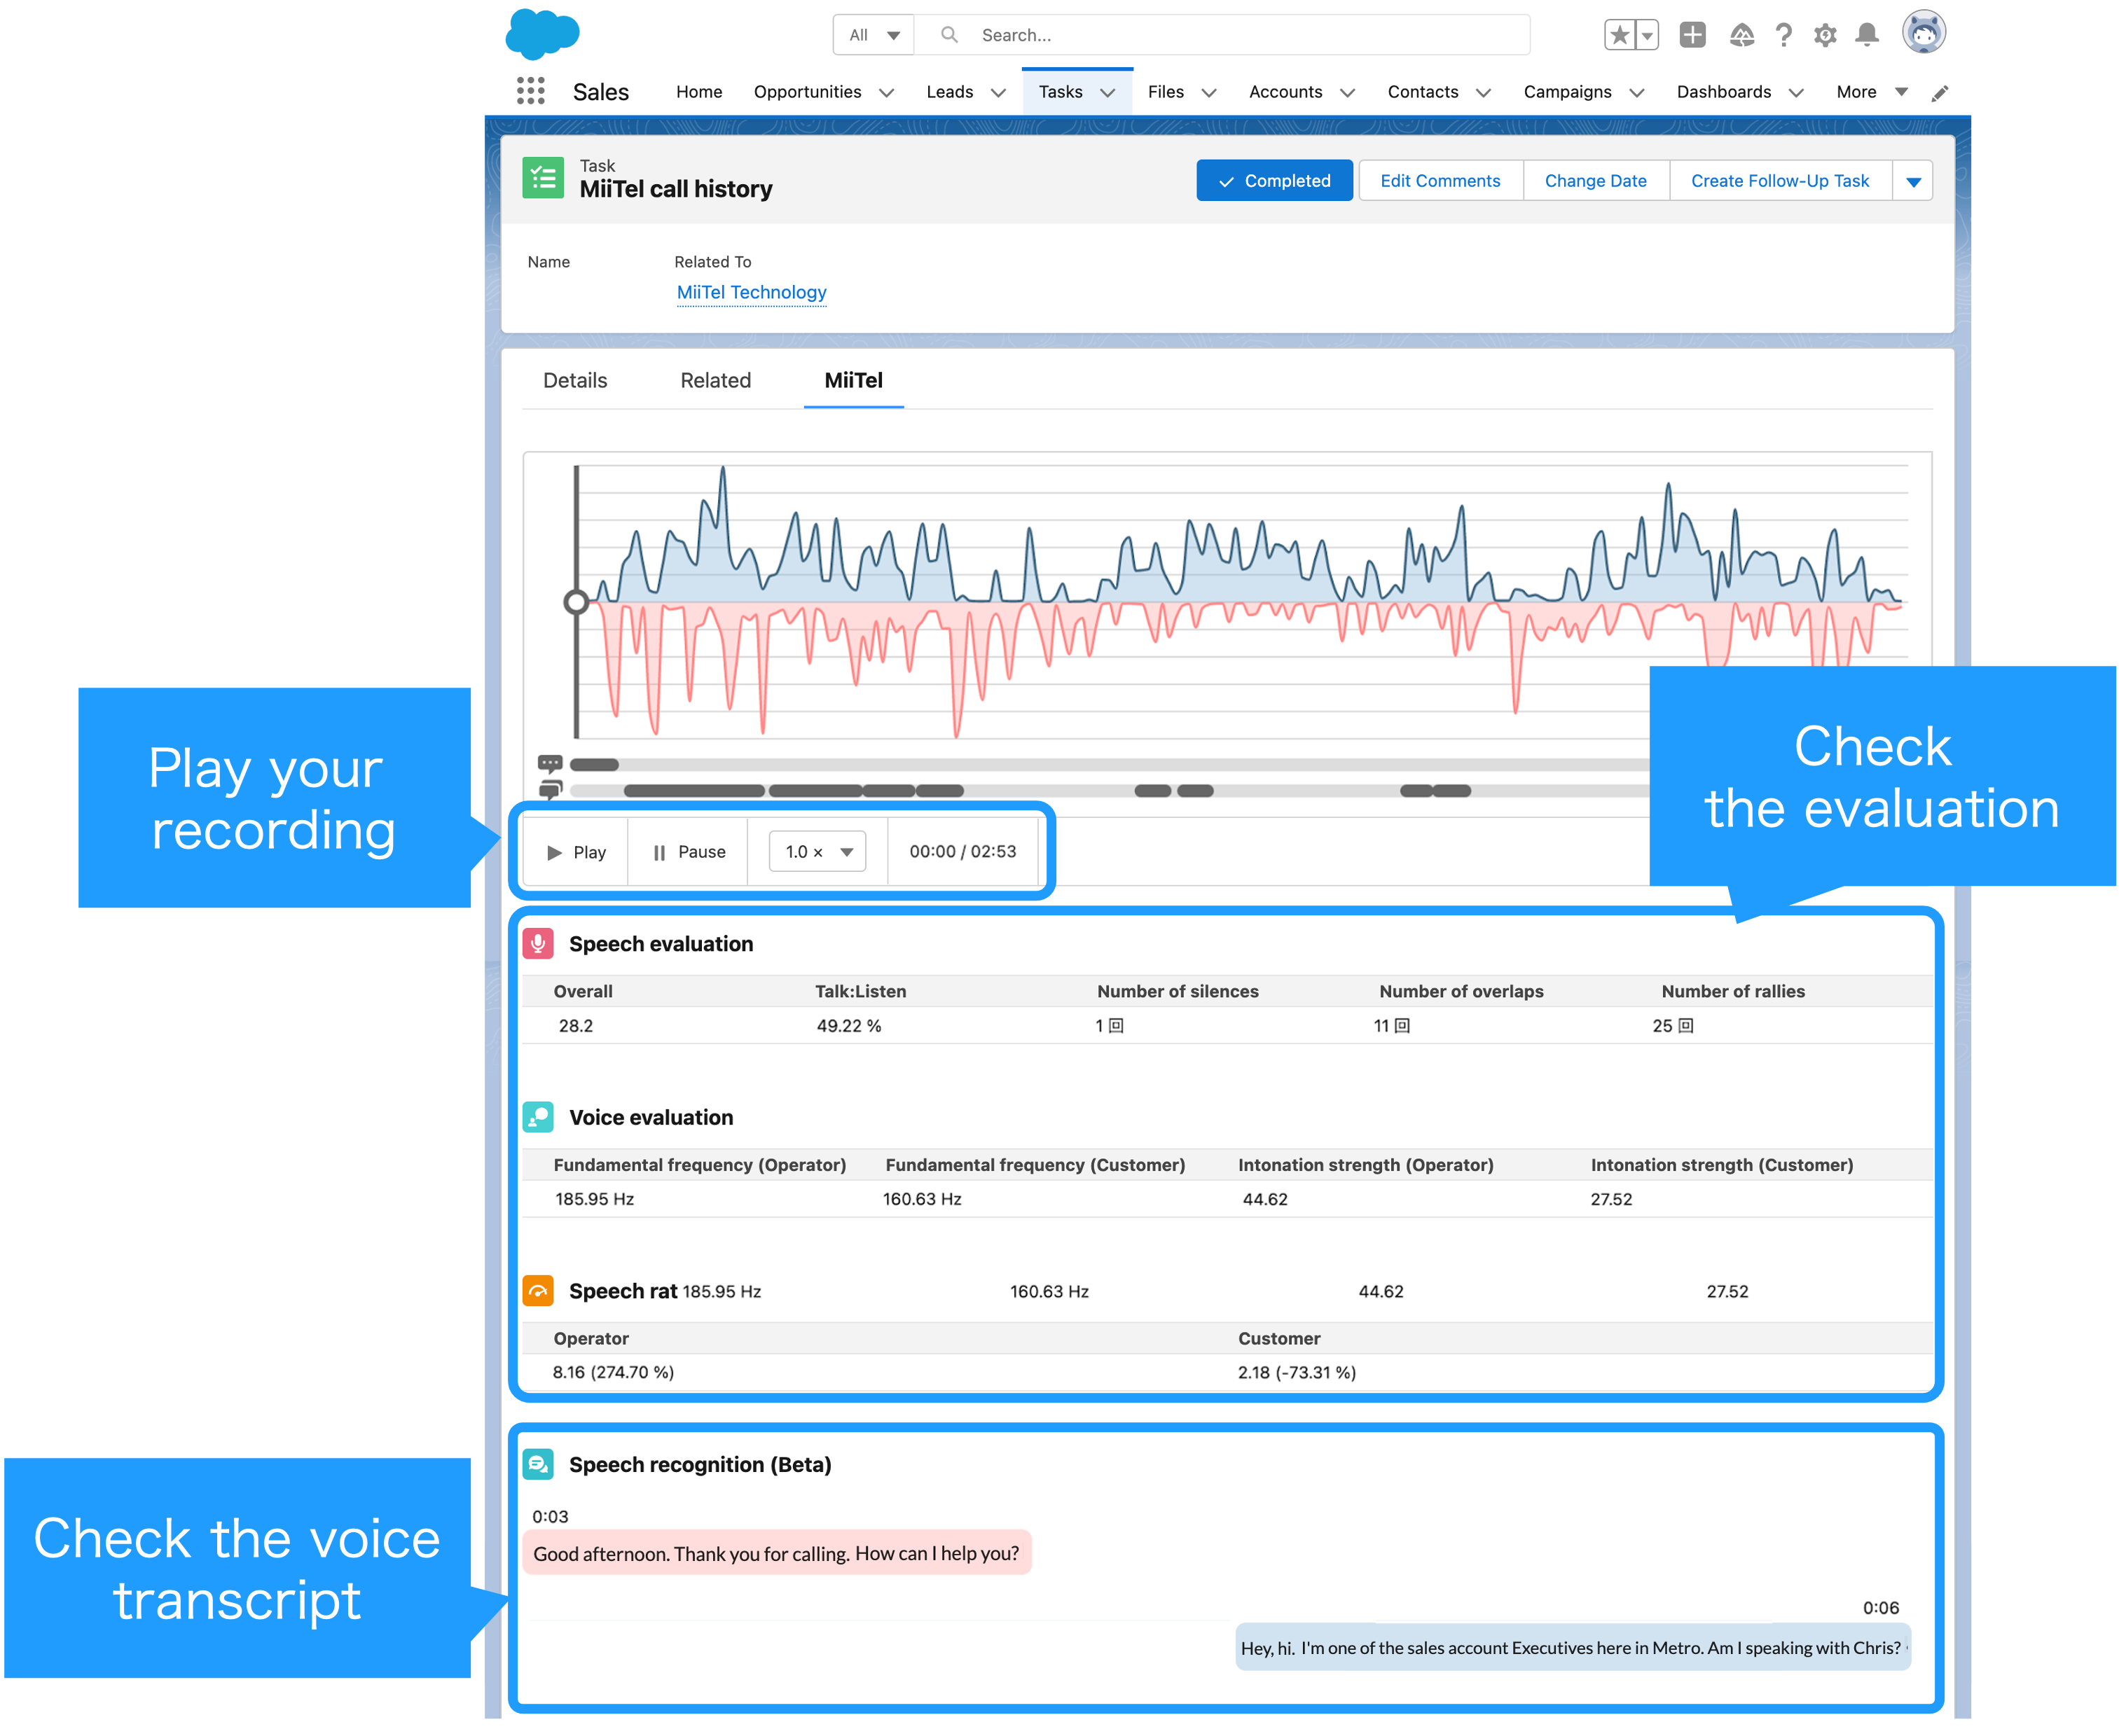Click the Speech evaluation microphone icon
This screenshot has width=2119, height=1736.
(x=538, y=943)
